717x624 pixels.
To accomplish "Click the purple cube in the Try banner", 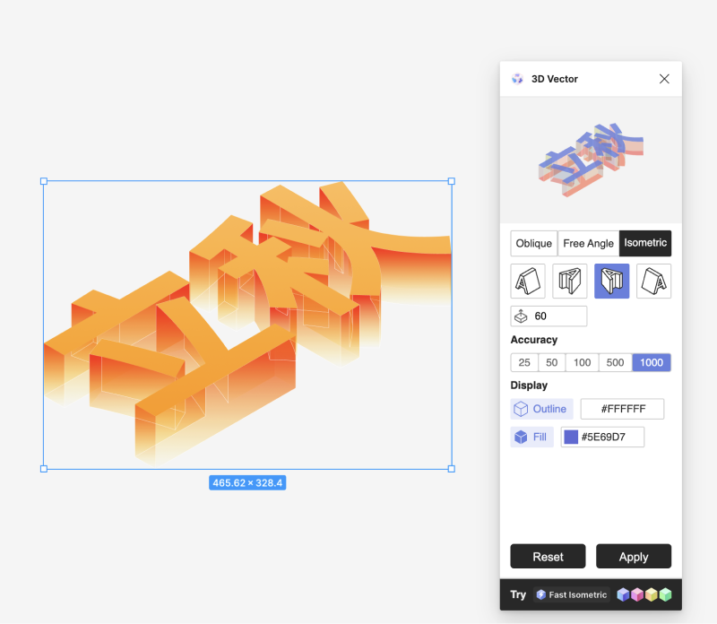I will coord(622,594).
